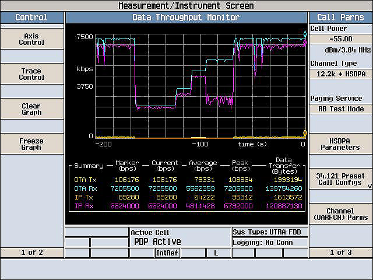Open HSDPA Parameters menu
This screenshot has height=280, width=373.
click(x=341, y=144)
